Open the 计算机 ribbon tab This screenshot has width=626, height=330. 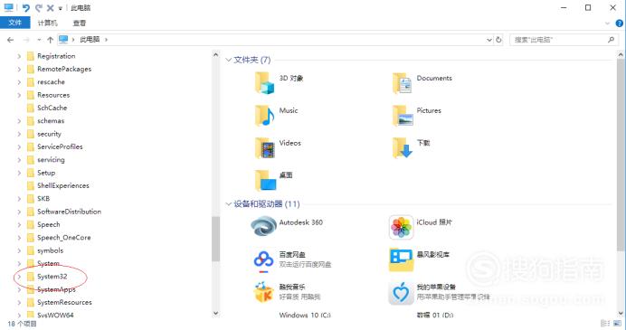coord(48,23)
